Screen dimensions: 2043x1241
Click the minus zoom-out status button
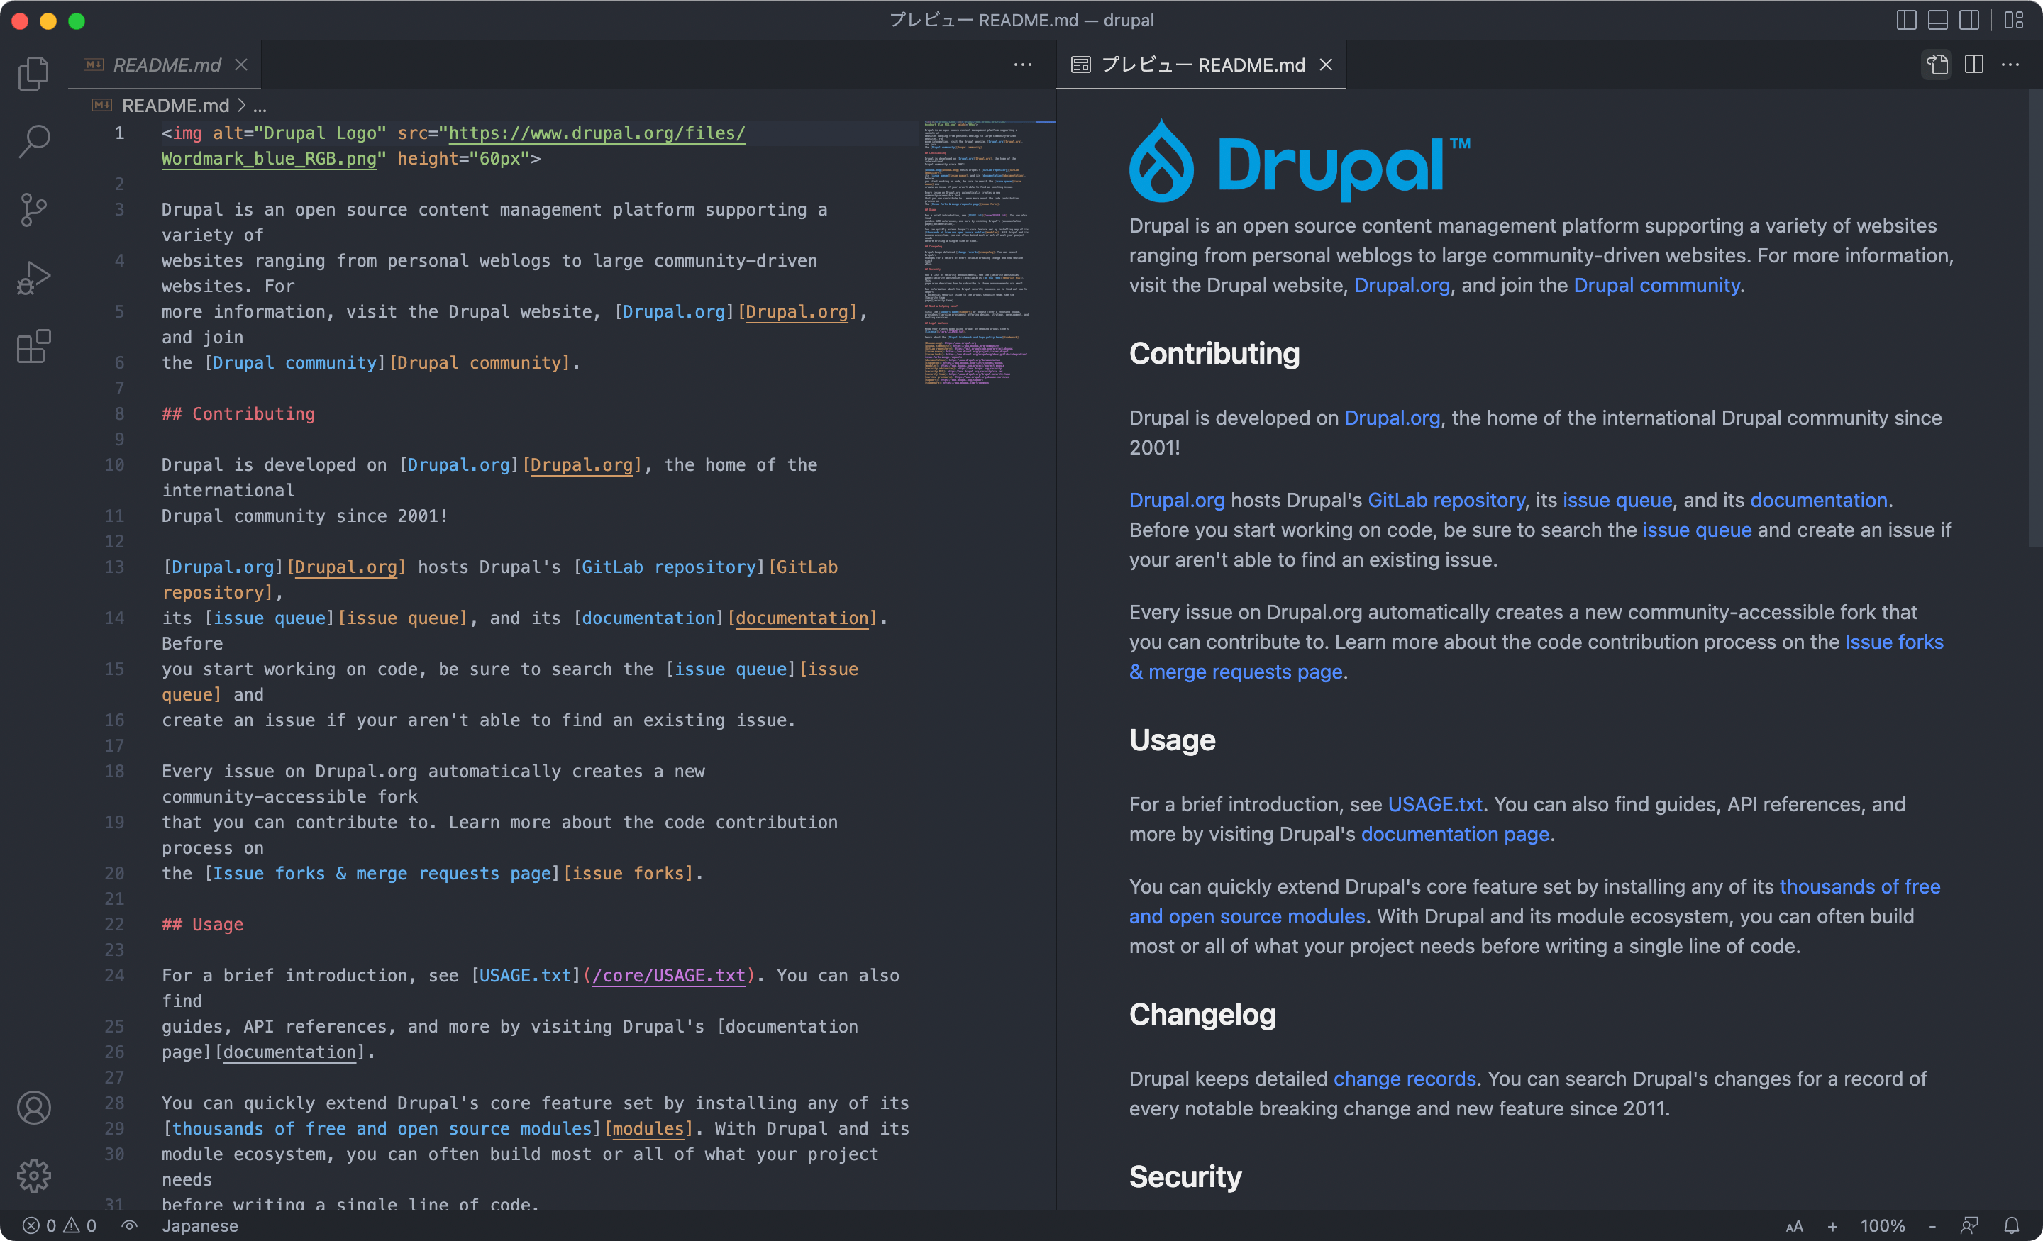(x=1932, y=1226)
